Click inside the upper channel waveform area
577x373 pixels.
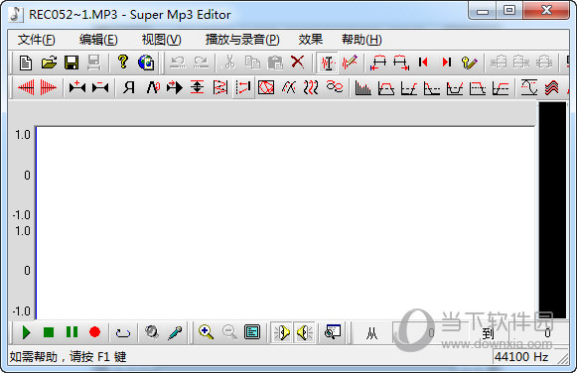click(286, 175)
